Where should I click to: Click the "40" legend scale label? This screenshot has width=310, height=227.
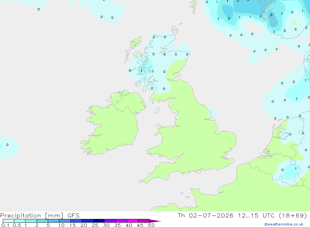coord(129,225)
